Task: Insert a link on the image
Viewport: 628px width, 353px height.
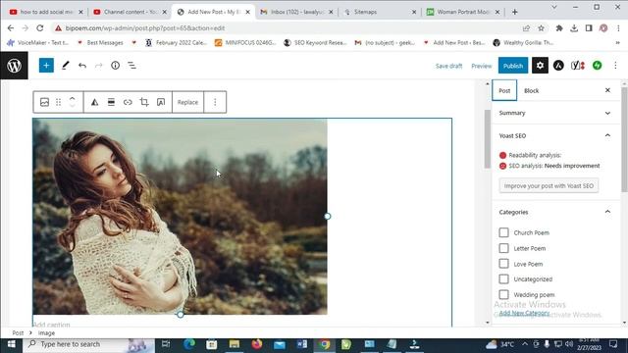Action: click(x=128, y=102)
